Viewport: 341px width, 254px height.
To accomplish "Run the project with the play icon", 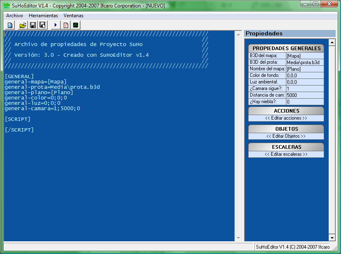I will 55,25.
